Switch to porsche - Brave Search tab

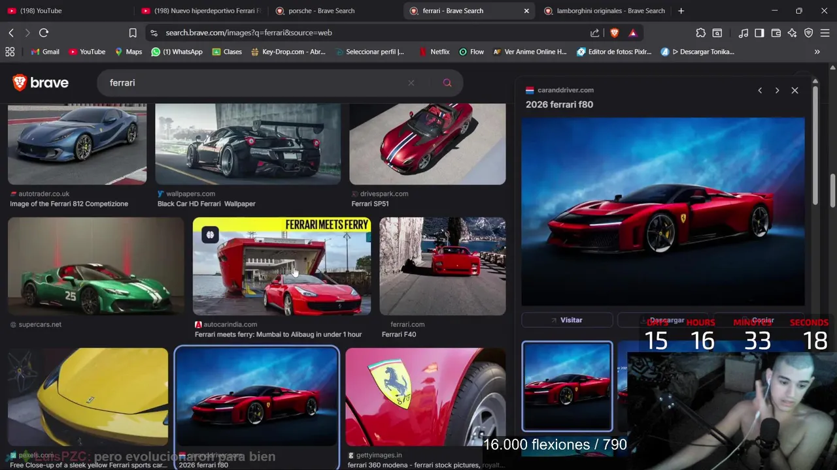click(333, 10)
